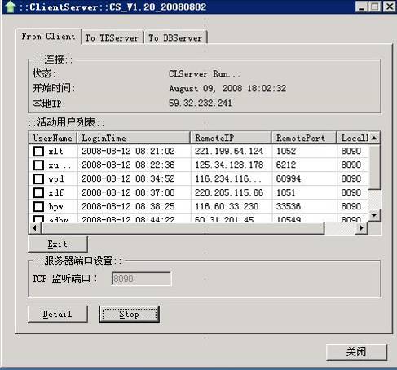Tick the checkbox for user xlt

(x=38, y=151)
